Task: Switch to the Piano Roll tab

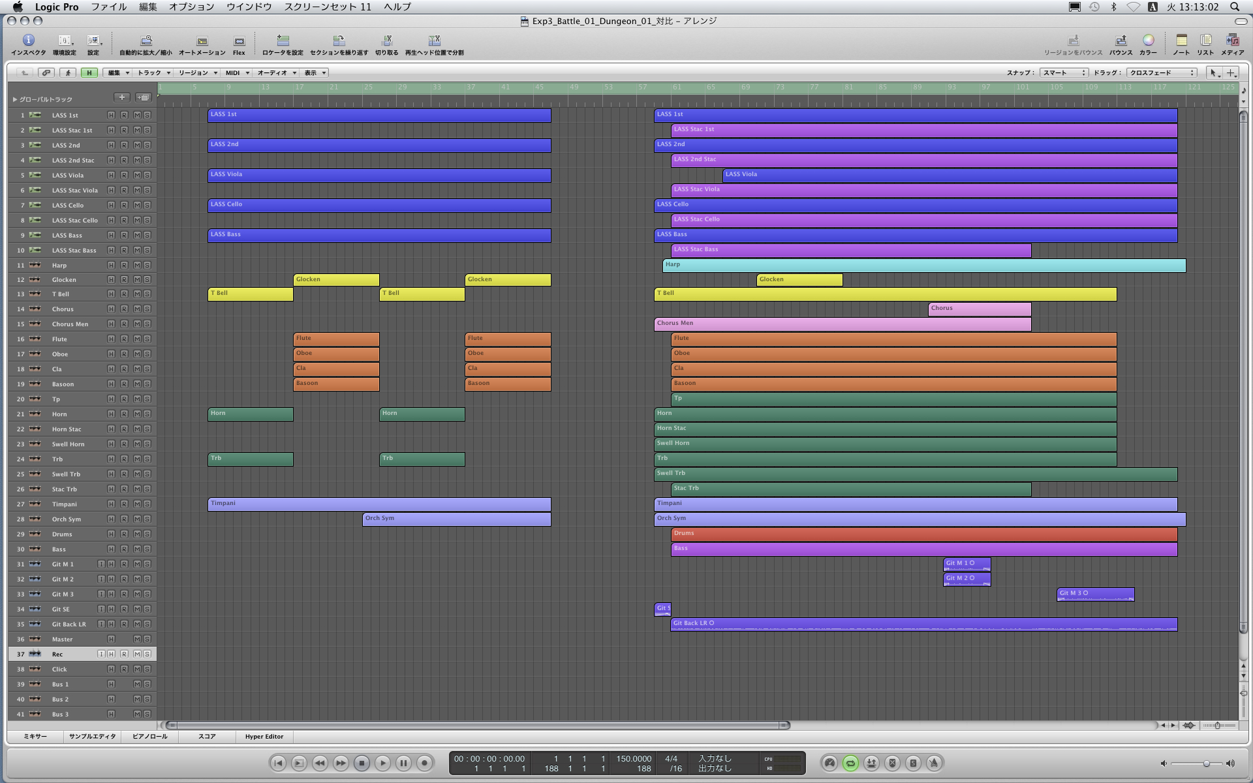Action: 149,736
